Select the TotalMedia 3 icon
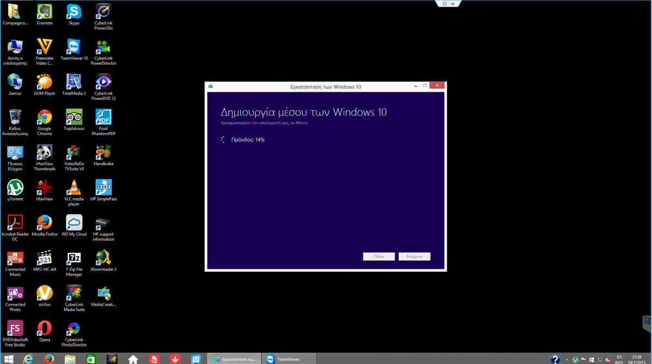The width and height of the screenshot is (652, 364). pos(74,85)
